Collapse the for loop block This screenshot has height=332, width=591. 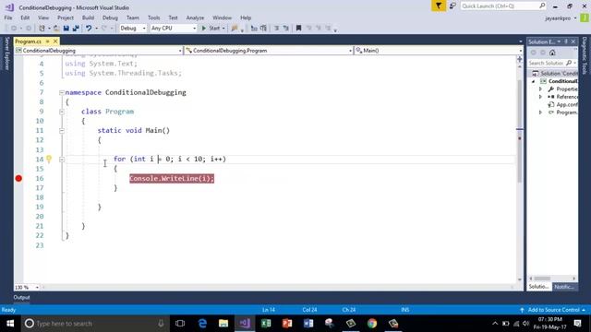click(x=62, y=160)
